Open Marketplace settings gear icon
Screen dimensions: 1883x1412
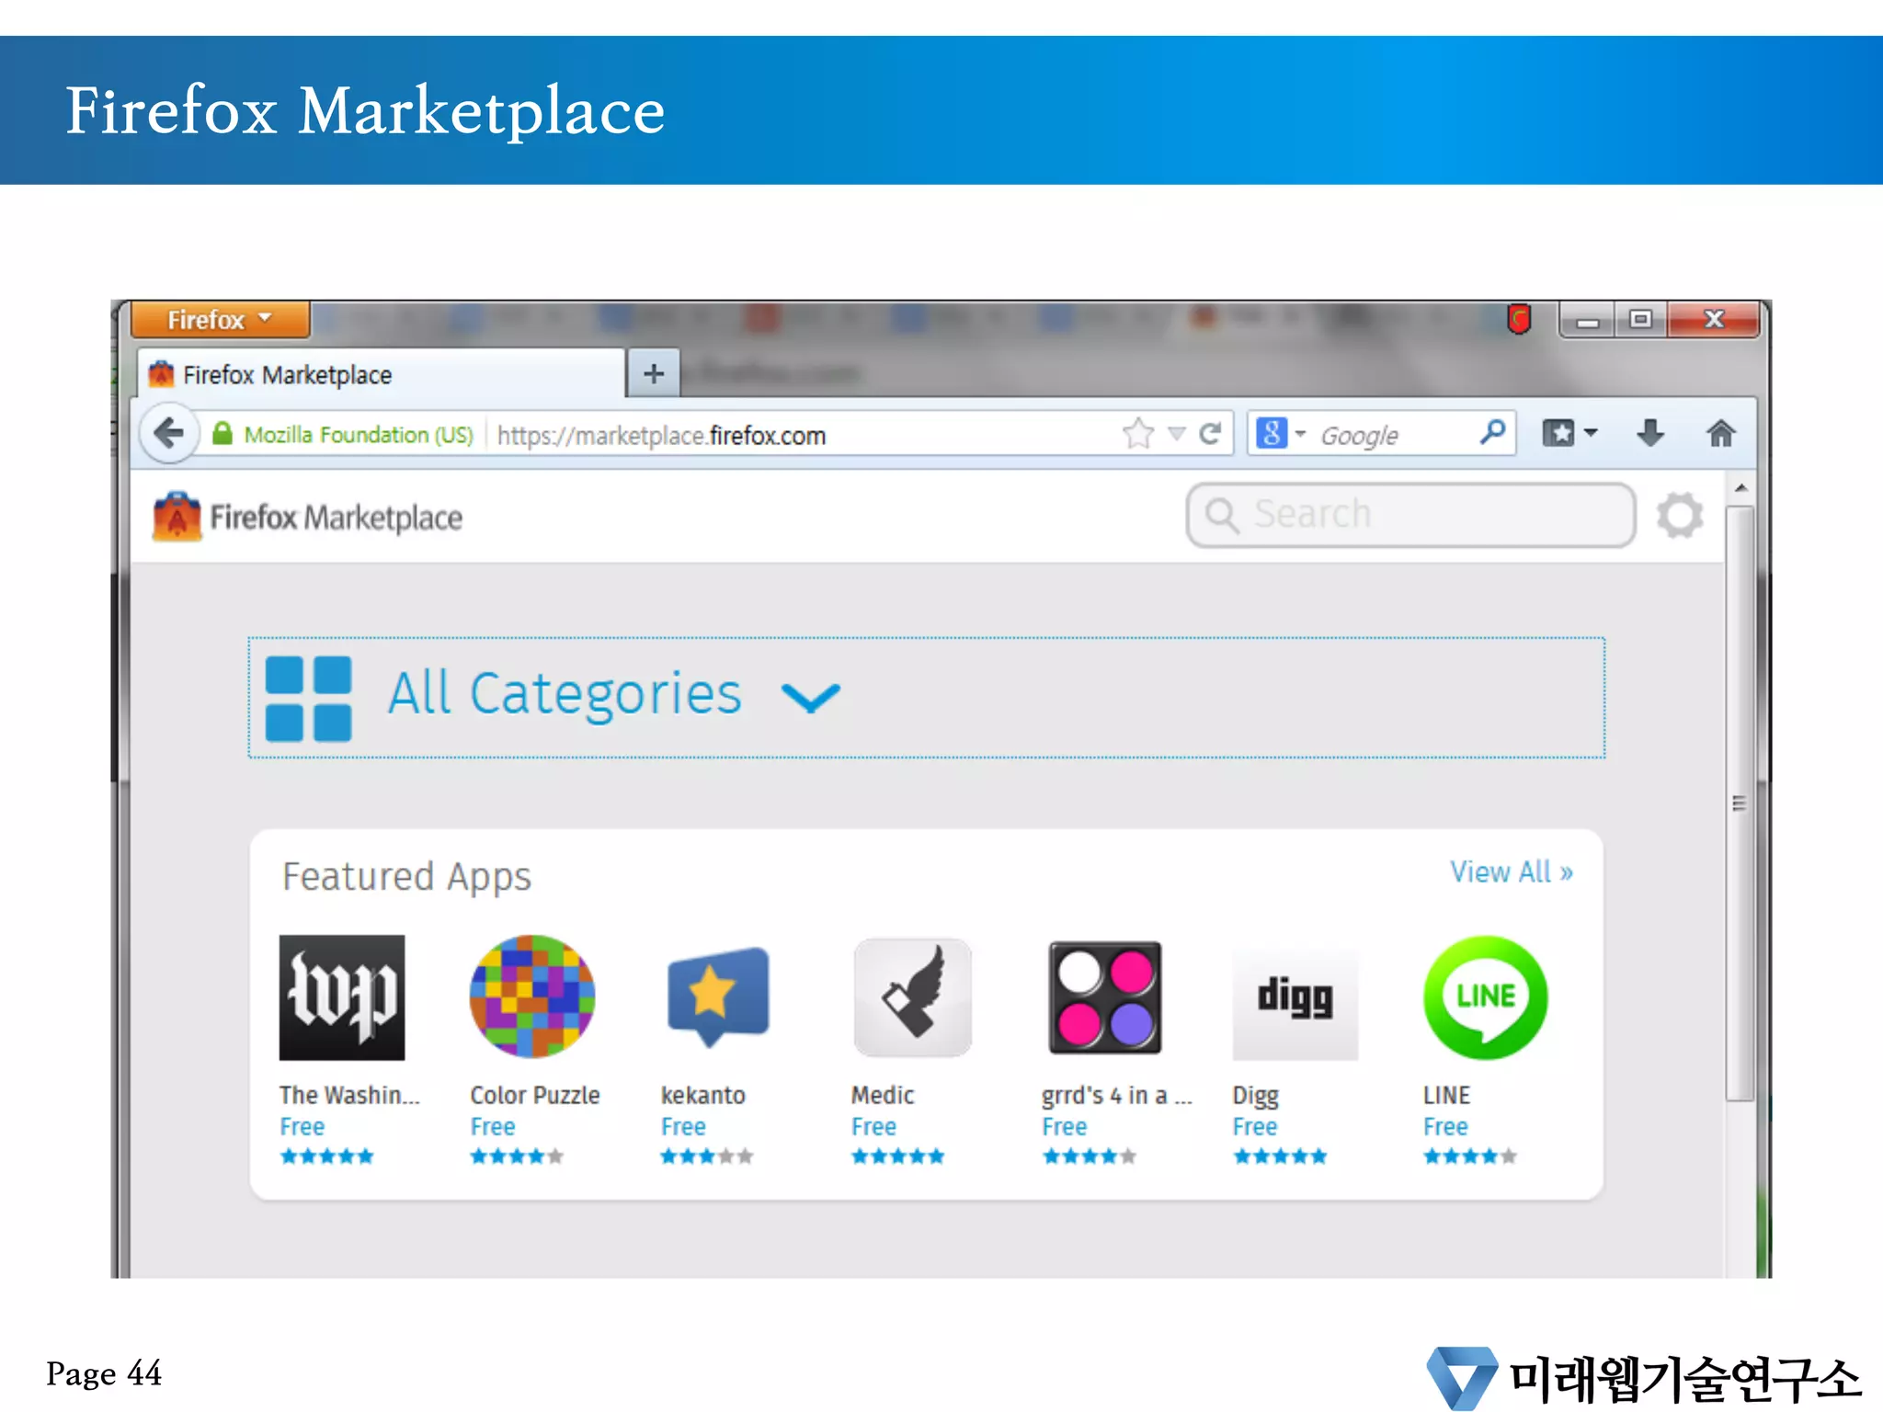click(1680, 515)
